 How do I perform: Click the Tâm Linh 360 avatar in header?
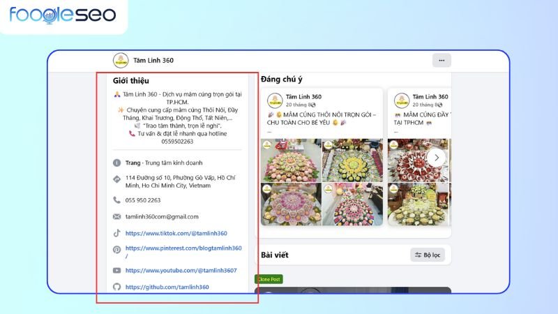point(121,60)
